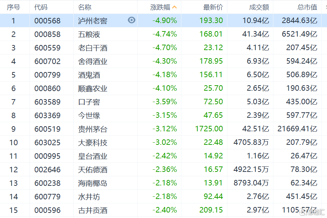The height and width of the screenshot is (218, 327).
Task: Select the 古井贡酒 row name
Action: [x=93, y=210]
